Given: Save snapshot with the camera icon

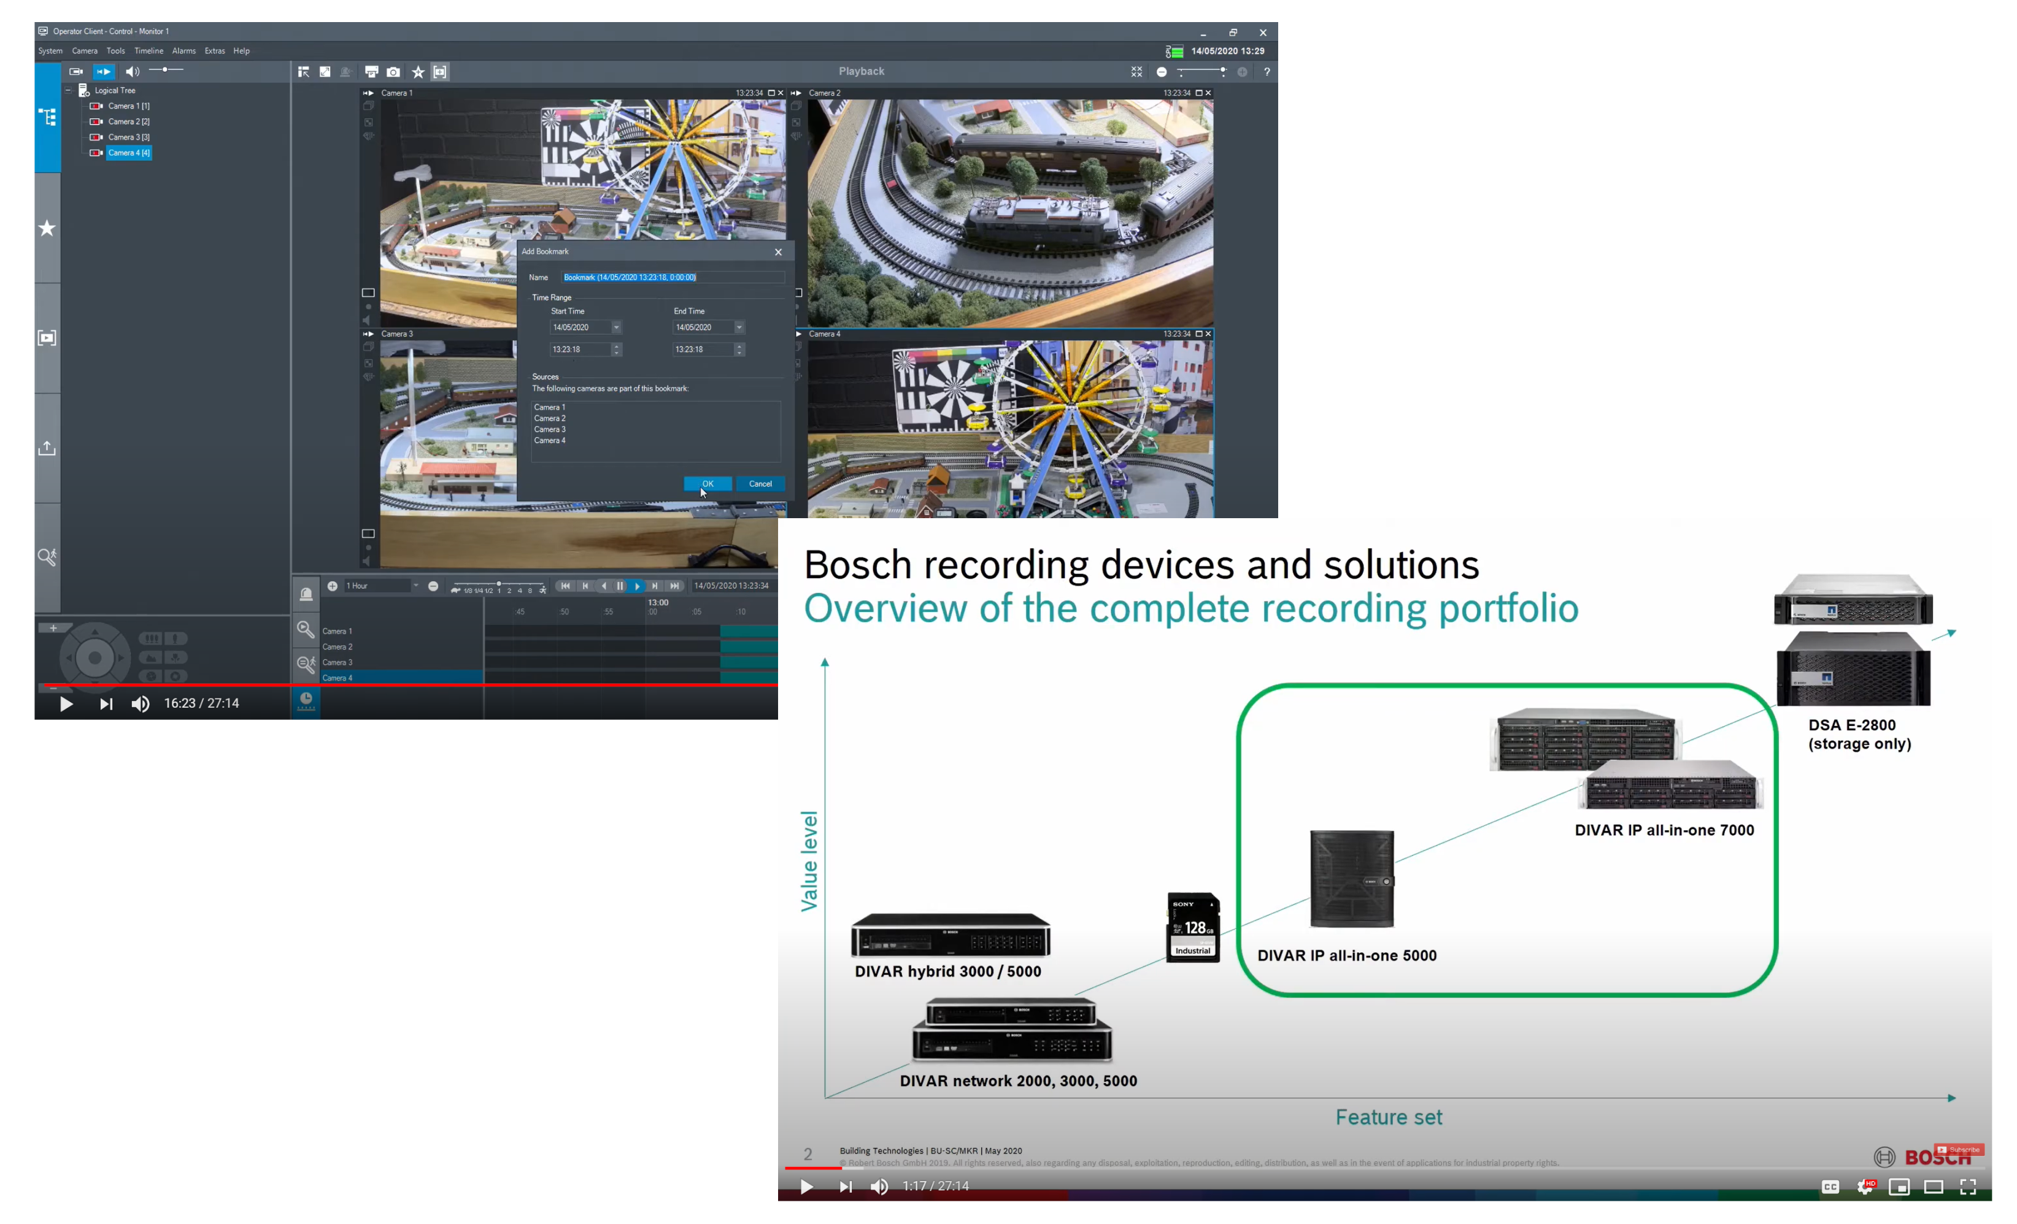Looking at the screenshot, I should pos(394,72).
